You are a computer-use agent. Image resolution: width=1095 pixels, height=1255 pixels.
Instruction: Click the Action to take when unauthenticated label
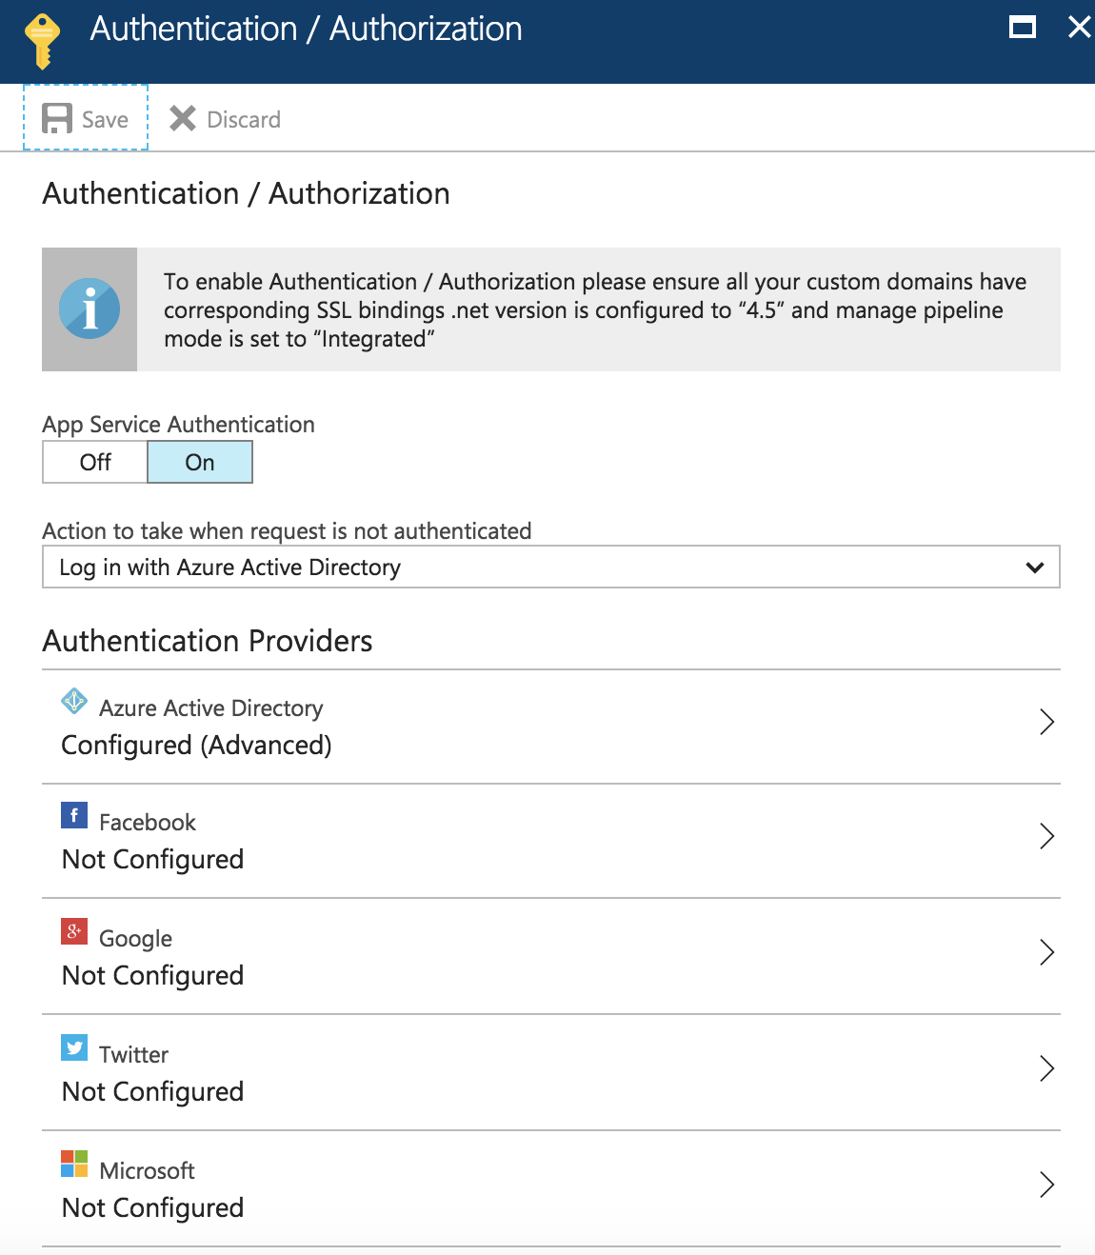(287, 530)
